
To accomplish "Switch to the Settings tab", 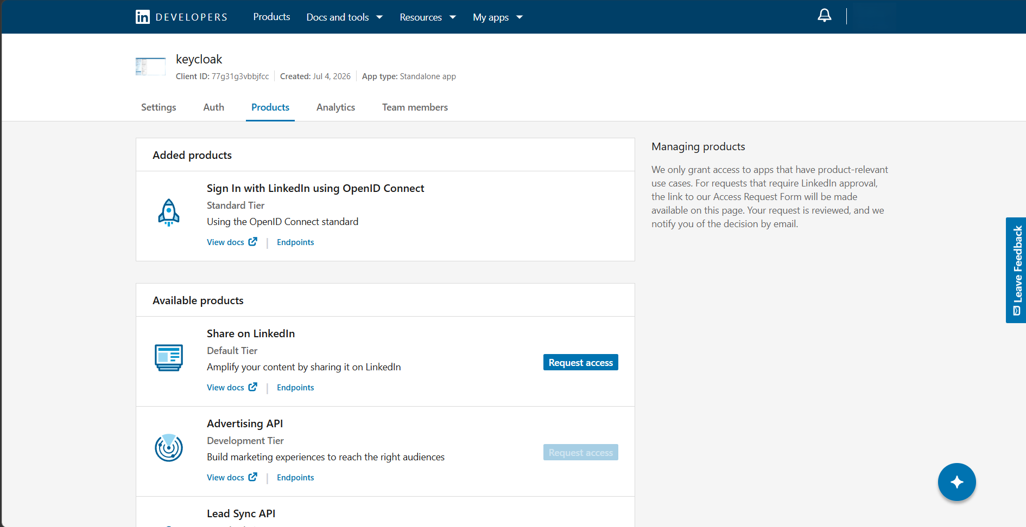I will pyautogui.click(x=159, y=107).
